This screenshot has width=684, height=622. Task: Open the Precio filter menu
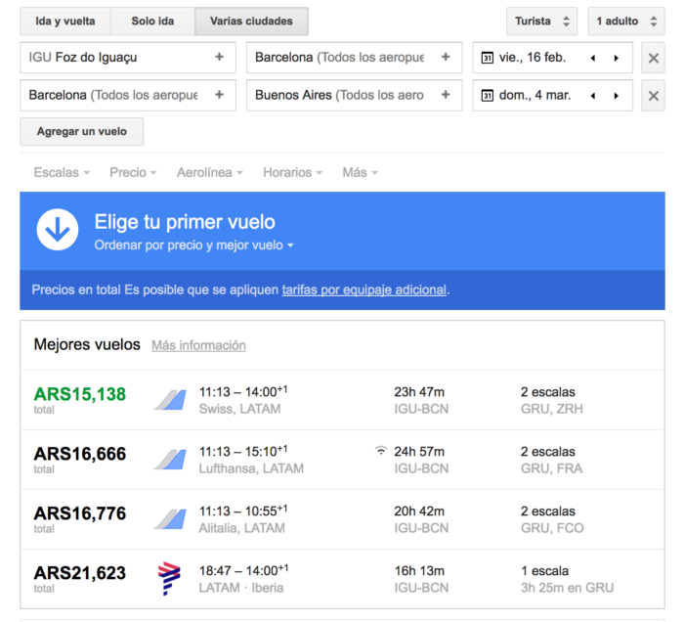[x=133, y=172]
